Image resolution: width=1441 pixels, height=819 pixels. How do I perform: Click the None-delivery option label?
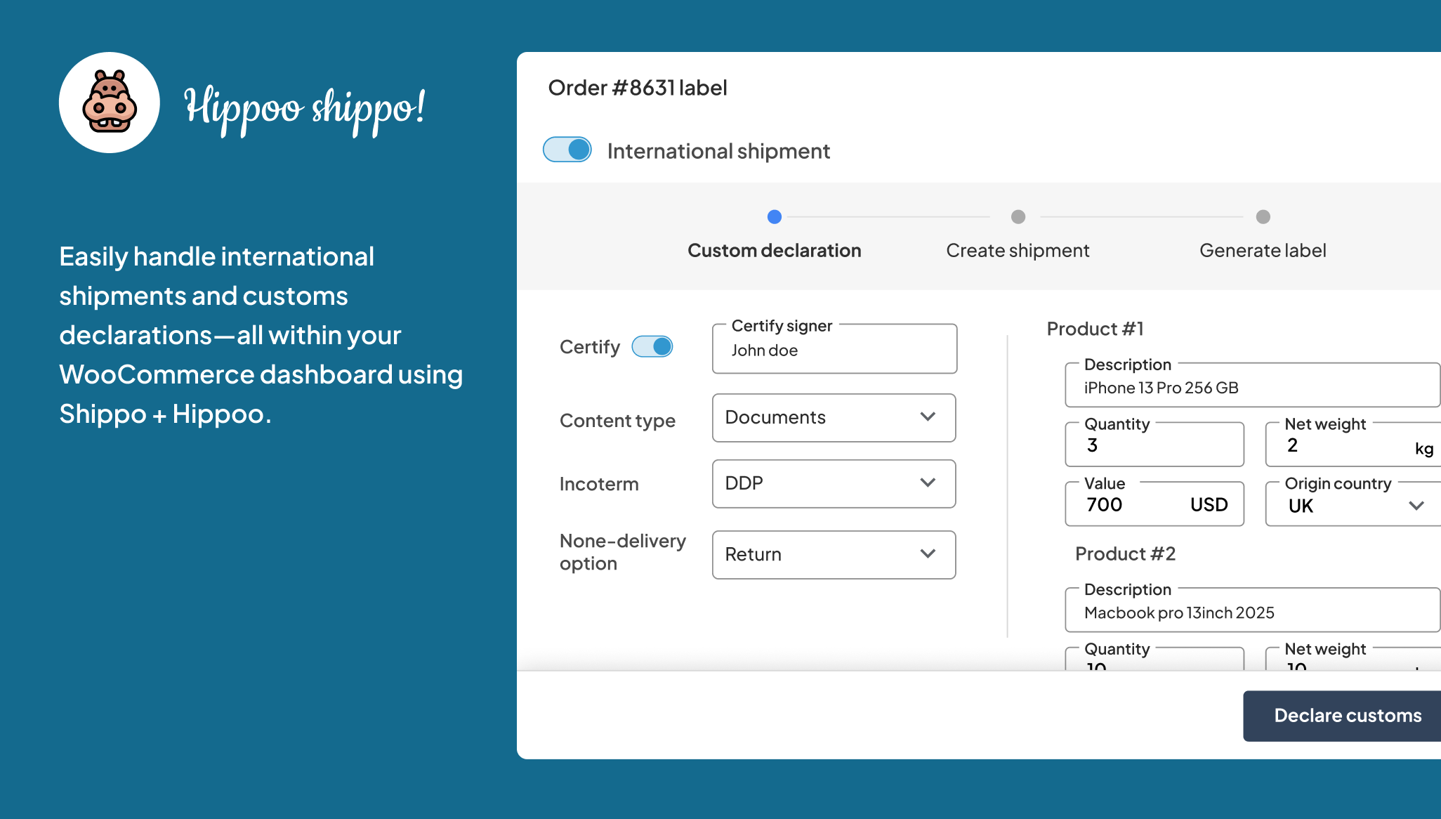pos(622,552)
